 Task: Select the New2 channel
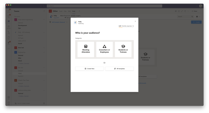[x=20, y=61]
